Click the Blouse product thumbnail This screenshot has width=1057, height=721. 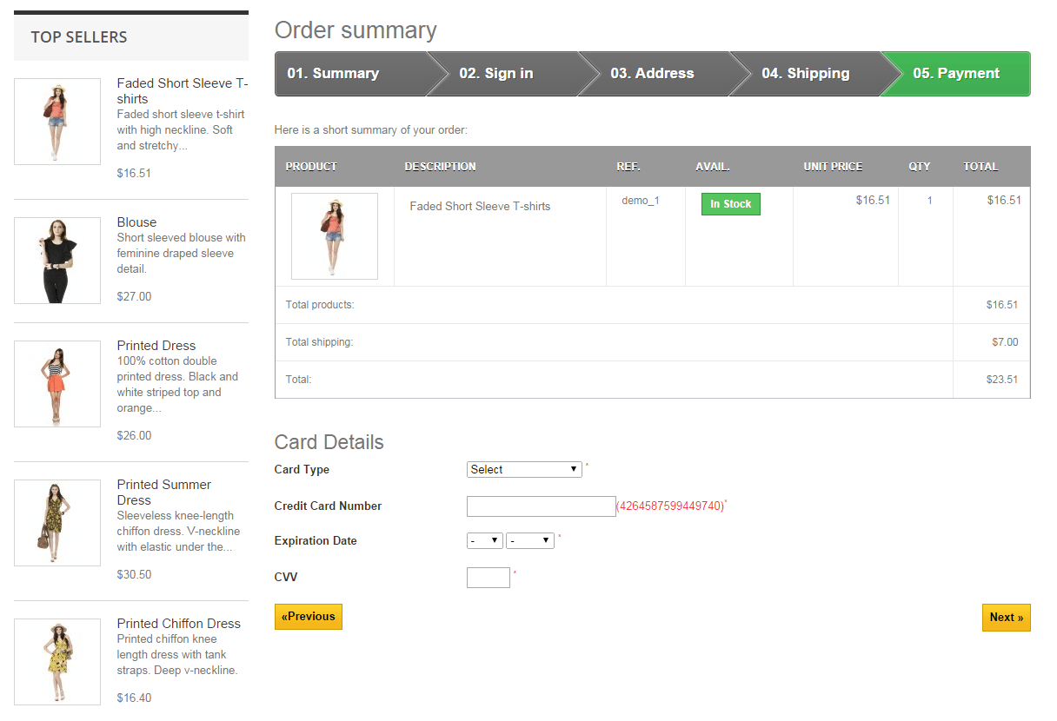[57, 261]
